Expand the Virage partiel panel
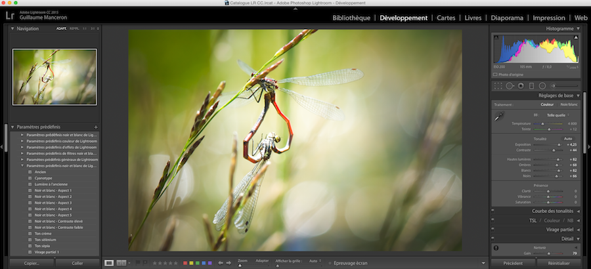 [578, 230]
